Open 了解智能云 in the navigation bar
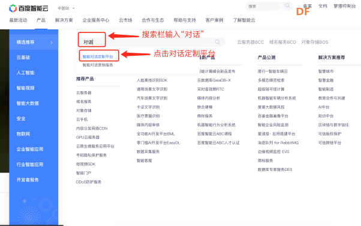The width and height of the screenshot is (361, 226). tap(244, 20)
